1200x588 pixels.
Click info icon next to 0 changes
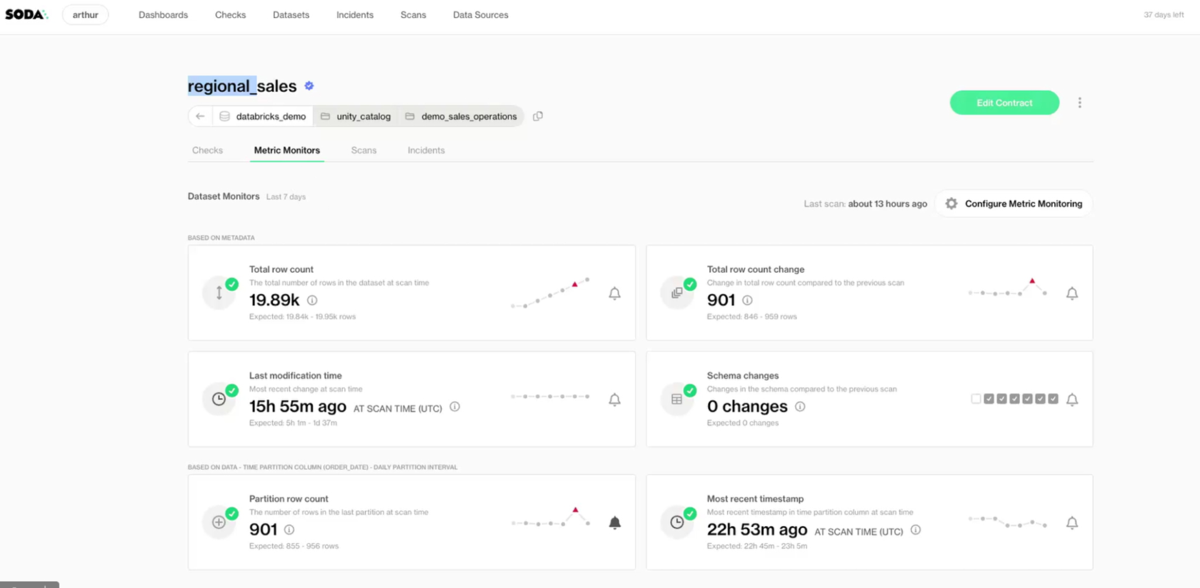click(800, 406)
